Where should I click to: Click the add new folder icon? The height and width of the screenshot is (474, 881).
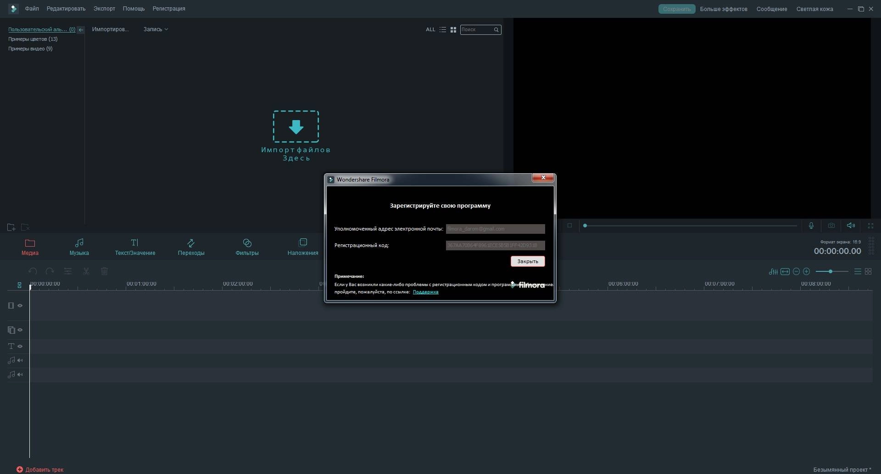pyautogui.click(x=11, y=227)
